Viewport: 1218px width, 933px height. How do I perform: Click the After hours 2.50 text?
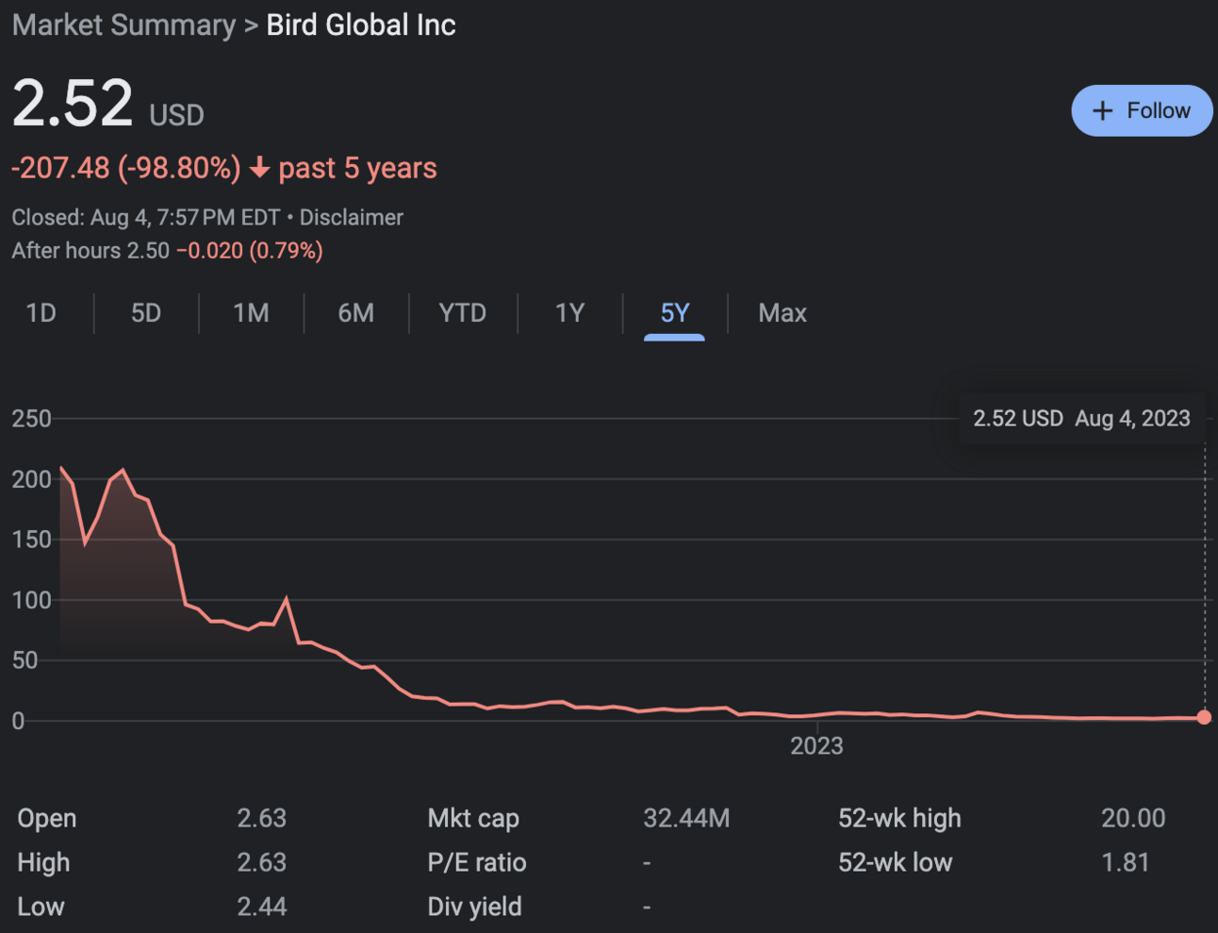pyautogui.click(x=91, y=251)
